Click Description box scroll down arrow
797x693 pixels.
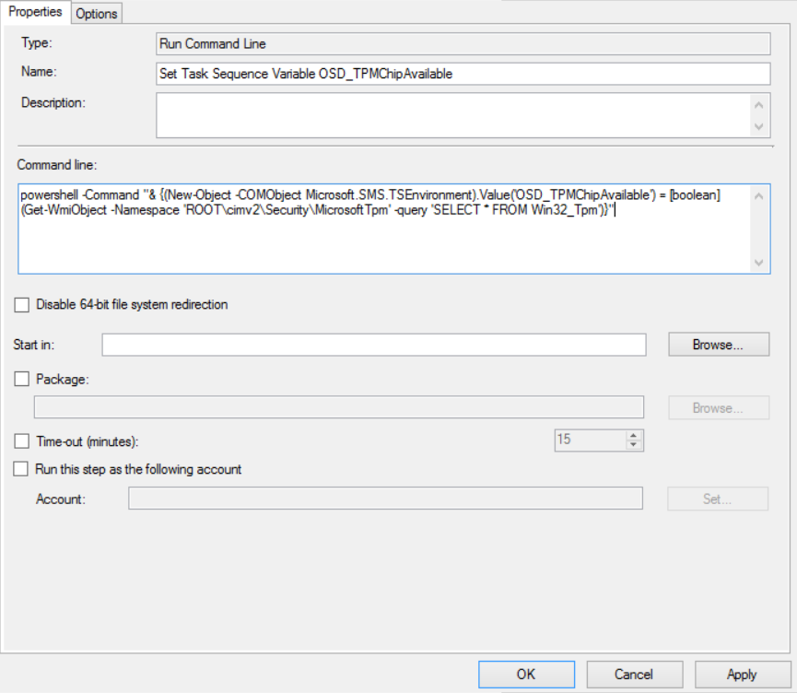(759, 126)
